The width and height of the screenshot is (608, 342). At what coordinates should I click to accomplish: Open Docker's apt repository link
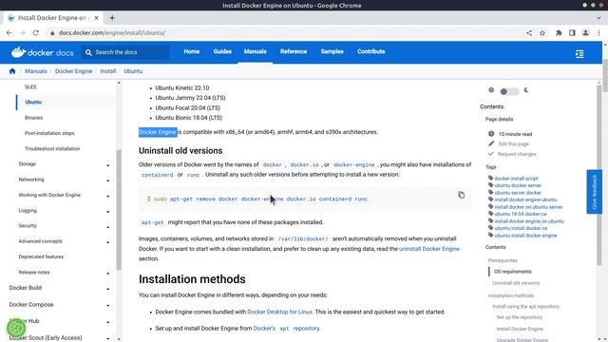[286, 329]
